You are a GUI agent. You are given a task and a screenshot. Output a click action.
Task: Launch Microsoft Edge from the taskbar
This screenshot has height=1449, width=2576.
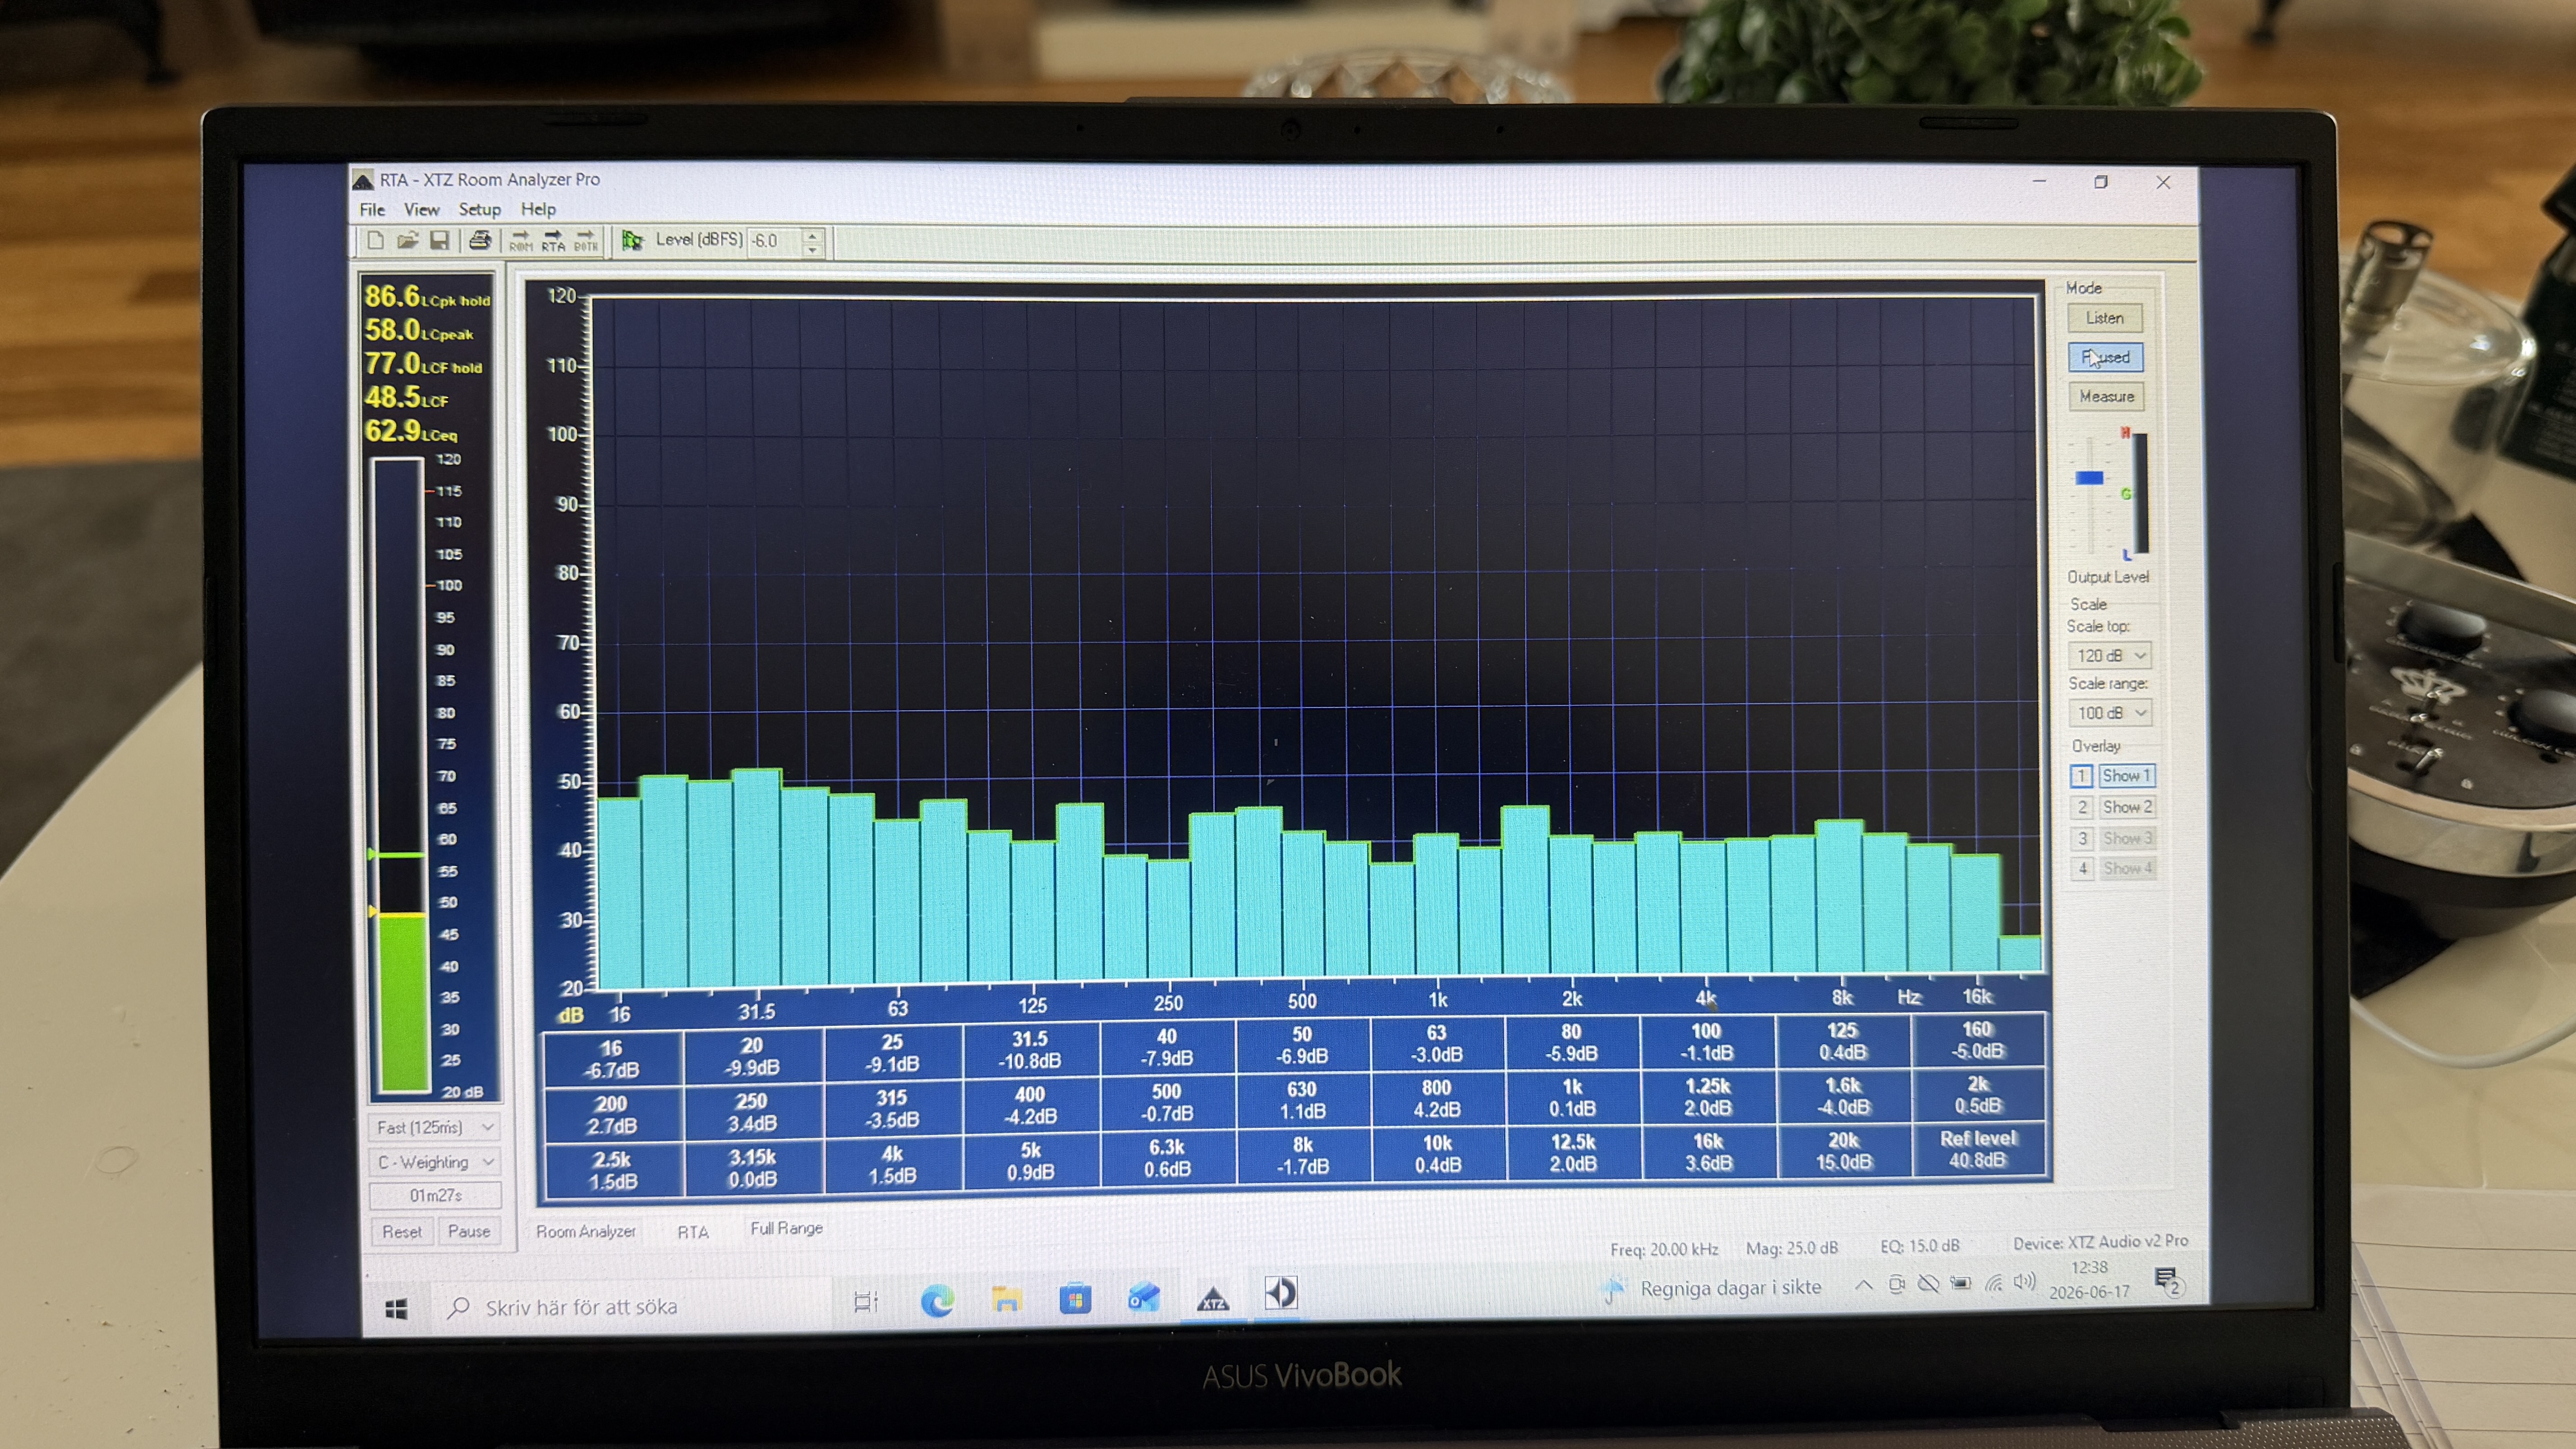tap(937, 1300)
